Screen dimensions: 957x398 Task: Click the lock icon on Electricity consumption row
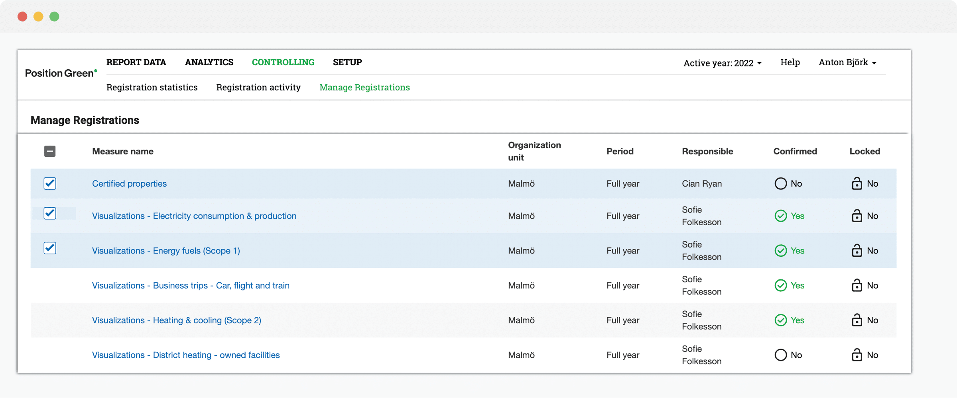tap(856, 216)
